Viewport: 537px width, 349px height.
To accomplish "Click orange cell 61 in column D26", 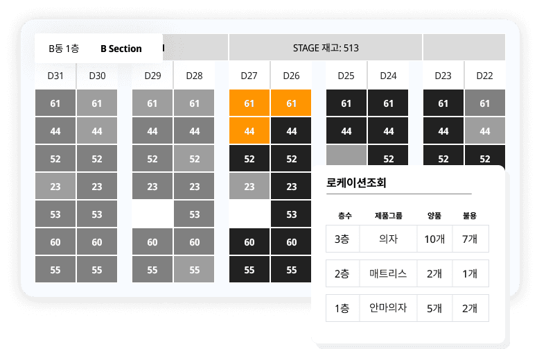I will (x=291, y=103).
